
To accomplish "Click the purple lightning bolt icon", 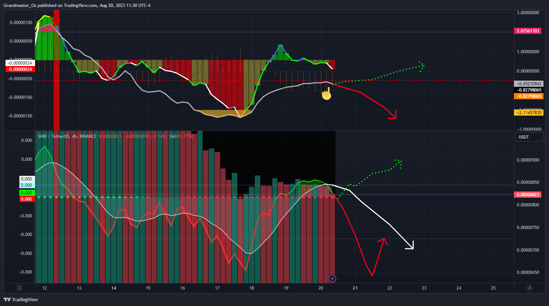I will pos(333,279).
